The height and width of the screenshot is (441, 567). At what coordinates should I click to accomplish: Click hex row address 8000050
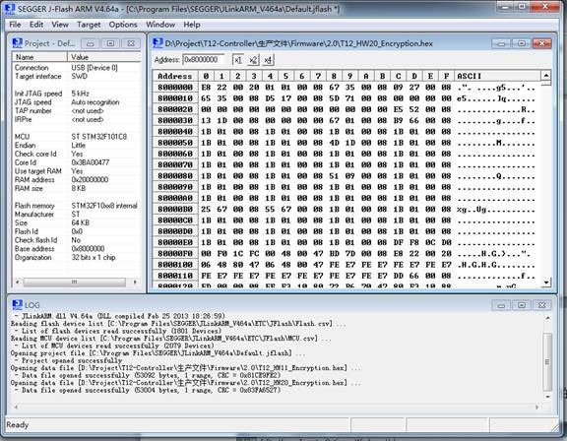pyautogui.click(x=175, y=143)
